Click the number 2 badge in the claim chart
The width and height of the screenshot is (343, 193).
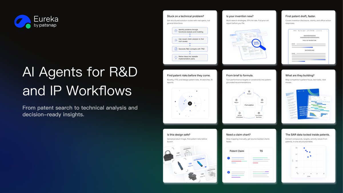click(228, 172)
